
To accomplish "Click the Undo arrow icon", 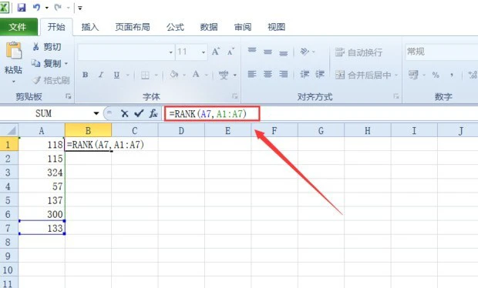I will click(x=36, y=7).
